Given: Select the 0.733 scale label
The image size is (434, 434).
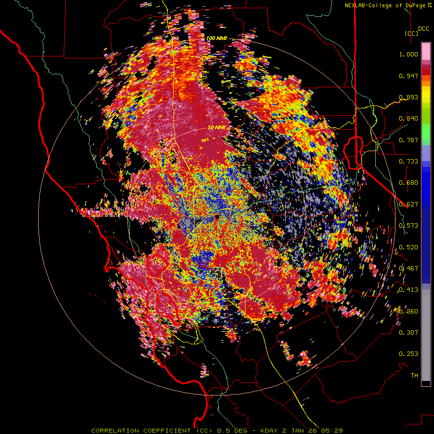Looking at the screenshot, I should tap(408, 162).
